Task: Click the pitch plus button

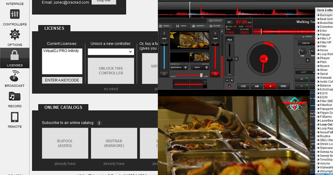Action: pos(232,80)
